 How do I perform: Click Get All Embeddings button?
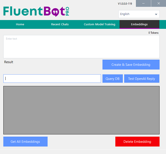pos(25,142)
